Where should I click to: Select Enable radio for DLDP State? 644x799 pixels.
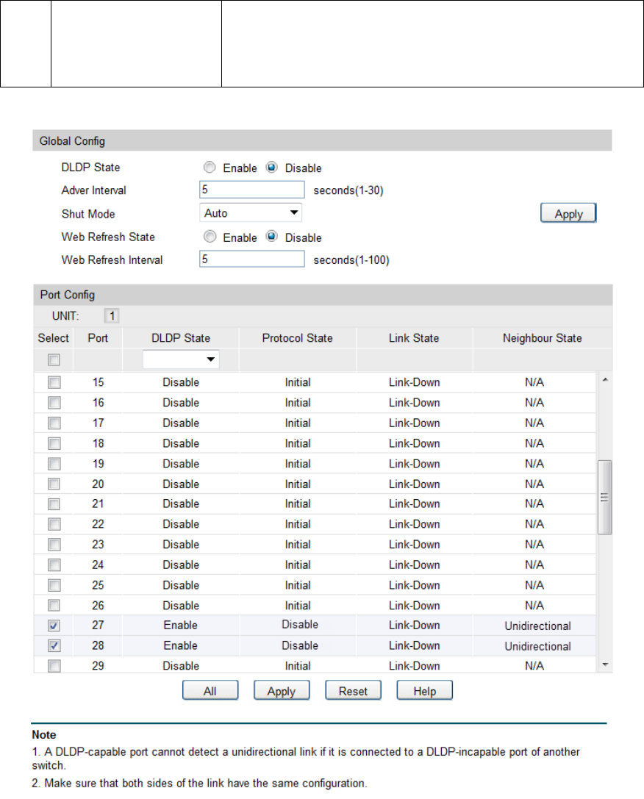pyautogui.click(x=210, y=167)
